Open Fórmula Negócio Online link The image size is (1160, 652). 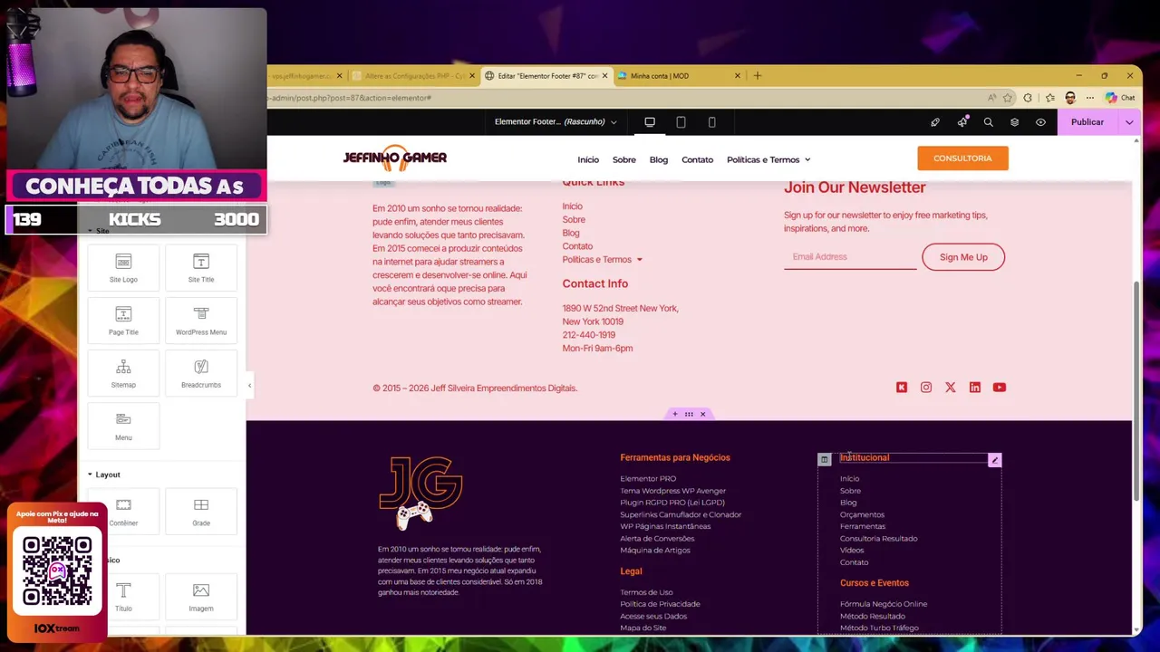(884, 604)
